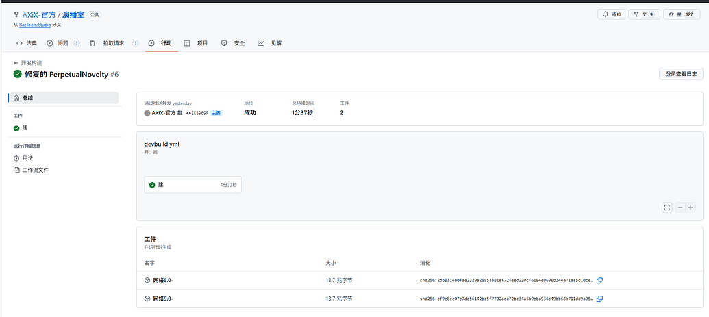Open the 问题 issues tab
The height and width of the screenshot is (317, 709).
[63, 43]
